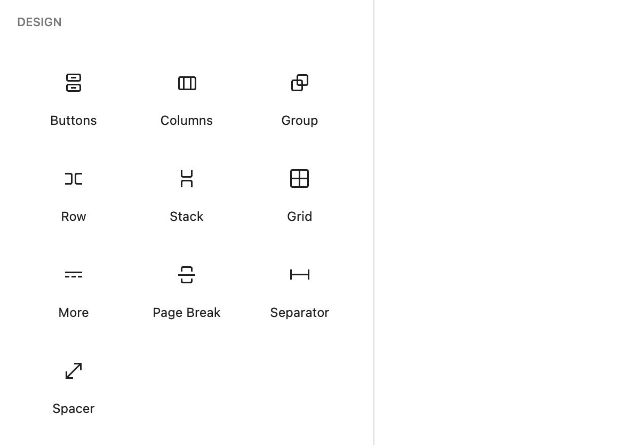Click the "Row" label text
The height and width of the screenshot is (445, 623).
(x=74, y=217)
